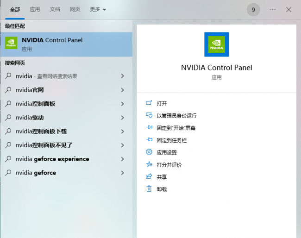Open 应用设置
The image size is (301, 238).
pos(167,153)
